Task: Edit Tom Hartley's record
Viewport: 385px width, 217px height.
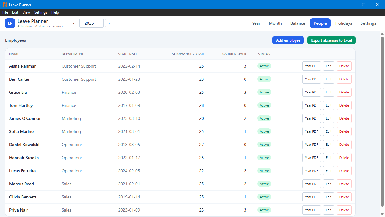Action: point(328,105)
